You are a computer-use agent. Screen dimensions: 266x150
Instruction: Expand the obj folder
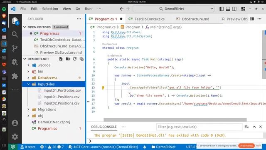(28, 116)
